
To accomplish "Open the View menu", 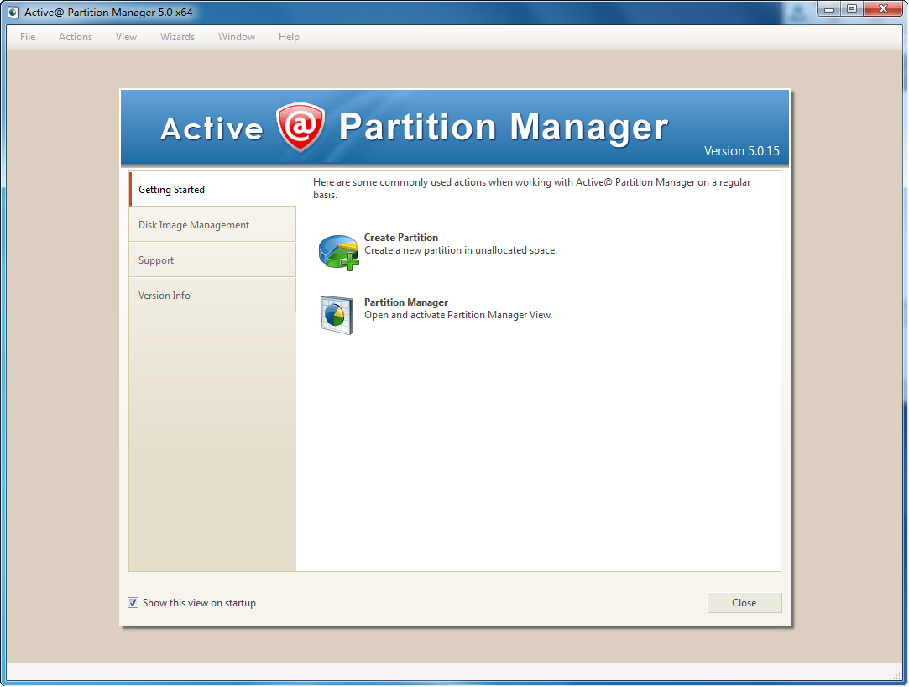I will tap(127, 37).
